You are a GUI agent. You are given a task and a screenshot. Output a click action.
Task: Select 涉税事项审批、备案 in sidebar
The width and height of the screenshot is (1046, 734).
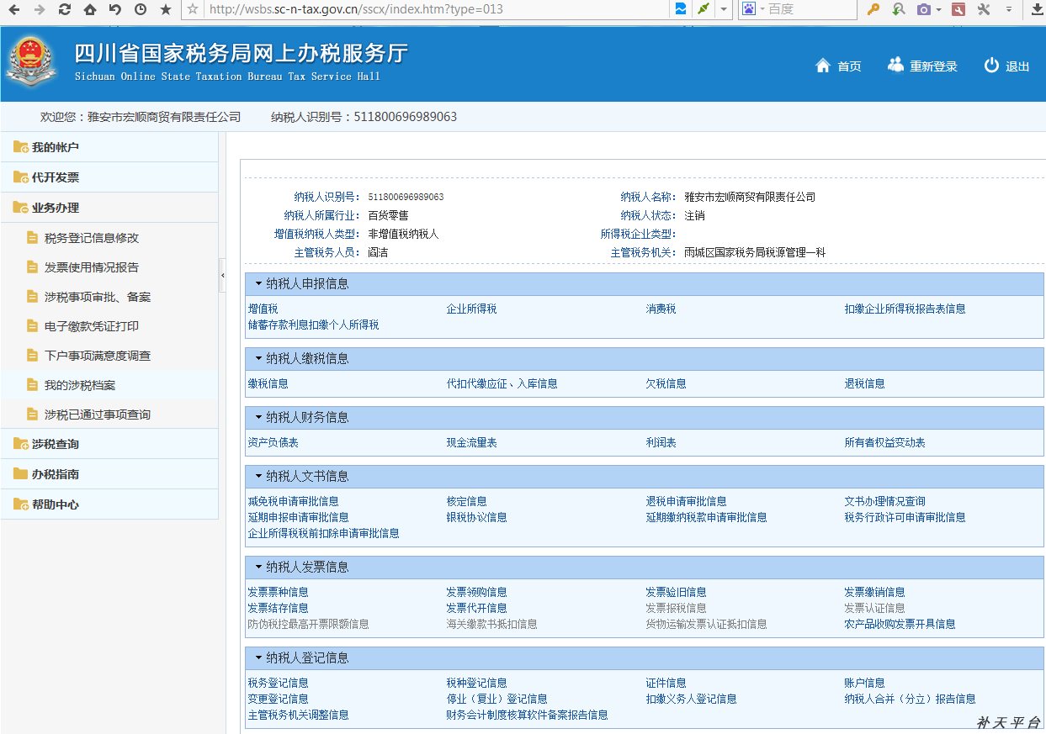click(98, 297)
